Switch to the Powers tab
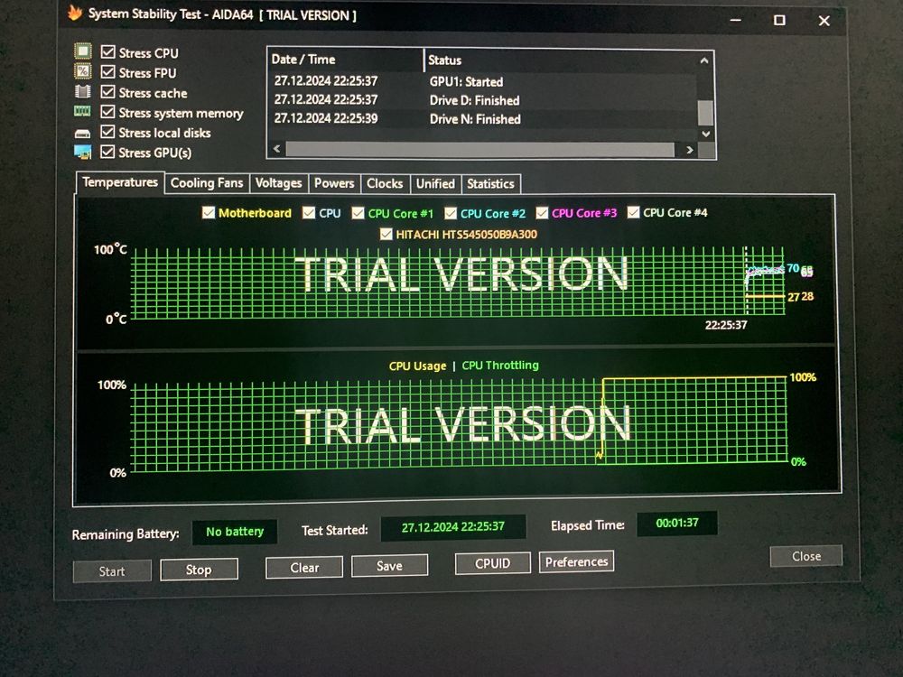Viewport: 903px width, 677px height. coord(334,183)
